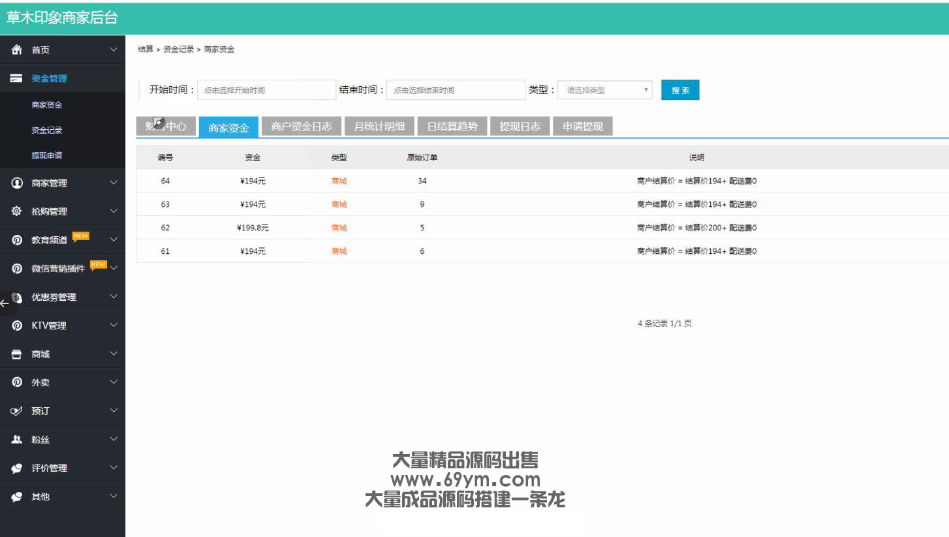Expand the 粉丝 chevron
The height and width of the screenshot is (537, 949).
pos(114,439)
